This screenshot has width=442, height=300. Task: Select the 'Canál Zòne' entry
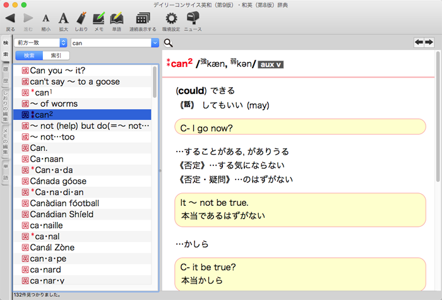click(x=82, y=248)
